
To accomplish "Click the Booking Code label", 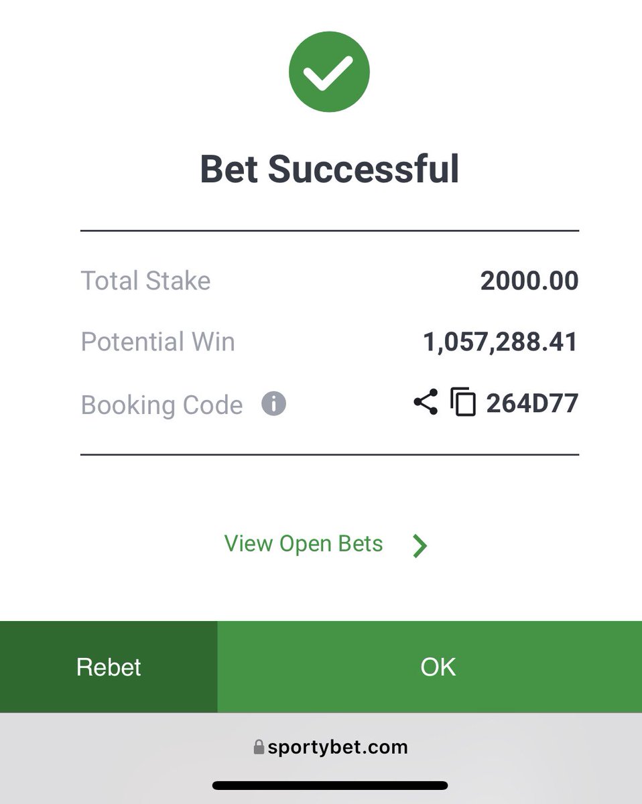I will pyautogui.click(x=162, y=405).
